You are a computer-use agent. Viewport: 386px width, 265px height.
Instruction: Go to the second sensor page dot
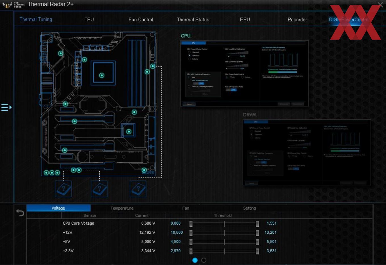click(204, 260)
